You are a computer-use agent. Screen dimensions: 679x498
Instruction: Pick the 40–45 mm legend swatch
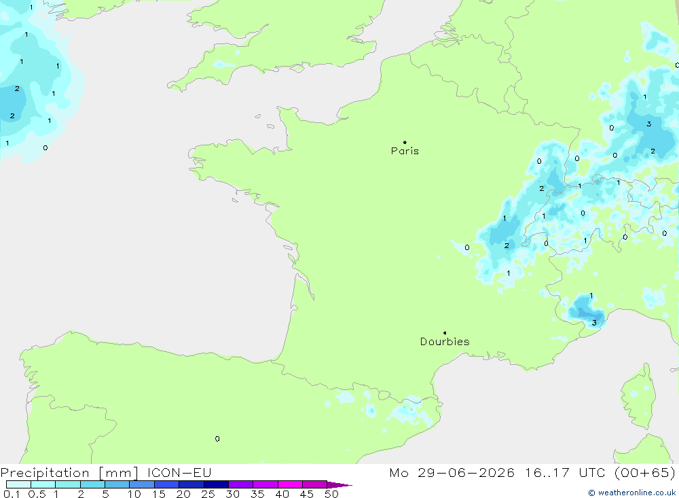(290, 484)
